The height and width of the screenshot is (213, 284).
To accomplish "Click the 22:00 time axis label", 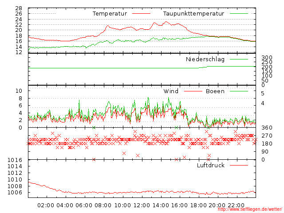I will tap(236, 205).
